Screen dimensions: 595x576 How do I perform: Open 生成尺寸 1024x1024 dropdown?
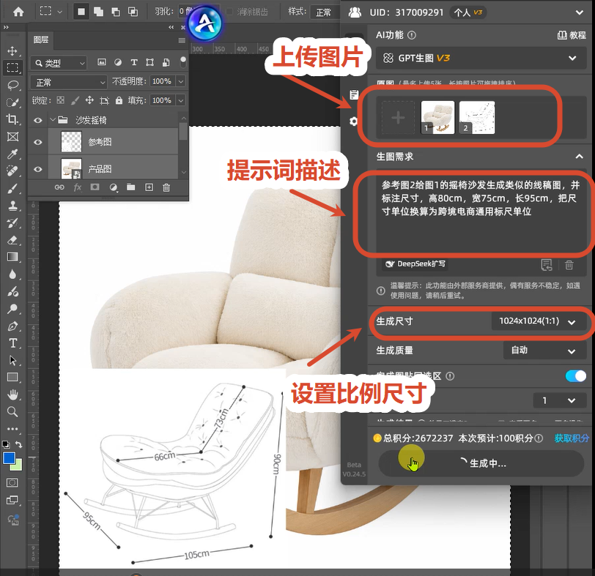point(539,321)
